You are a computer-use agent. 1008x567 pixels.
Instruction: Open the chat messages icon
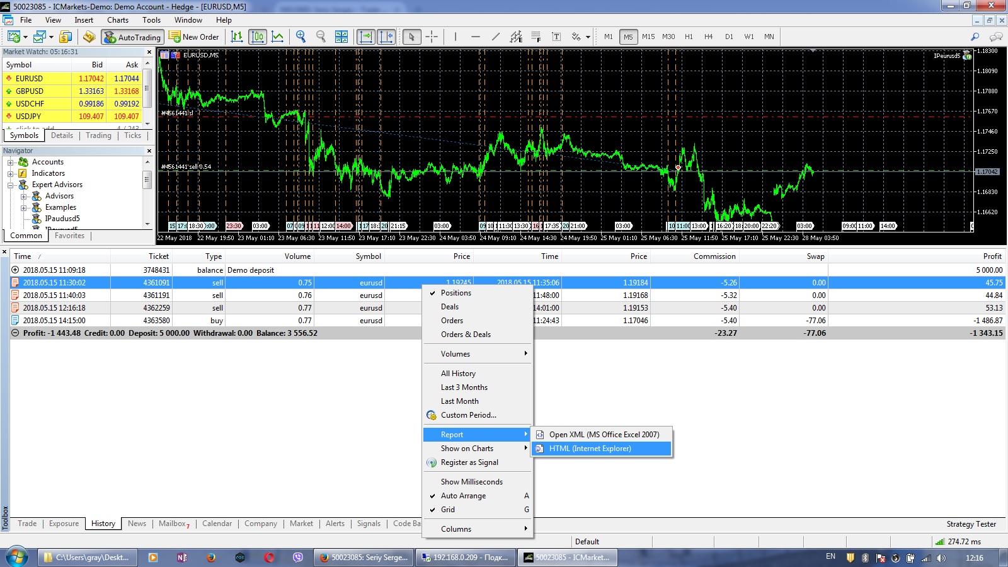996,37
